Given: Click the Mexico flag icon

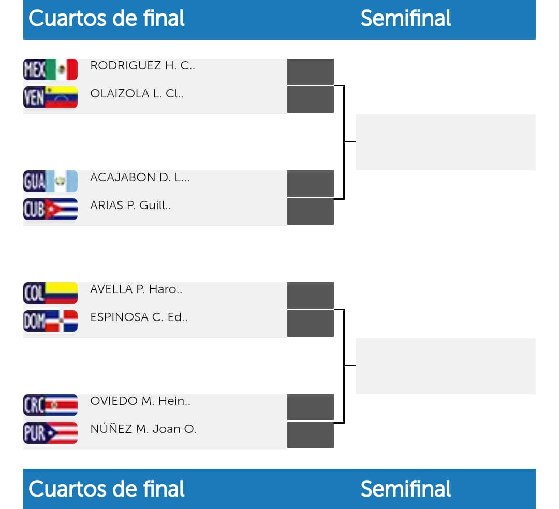Looking at the screenshot, I should pos(50,69).
